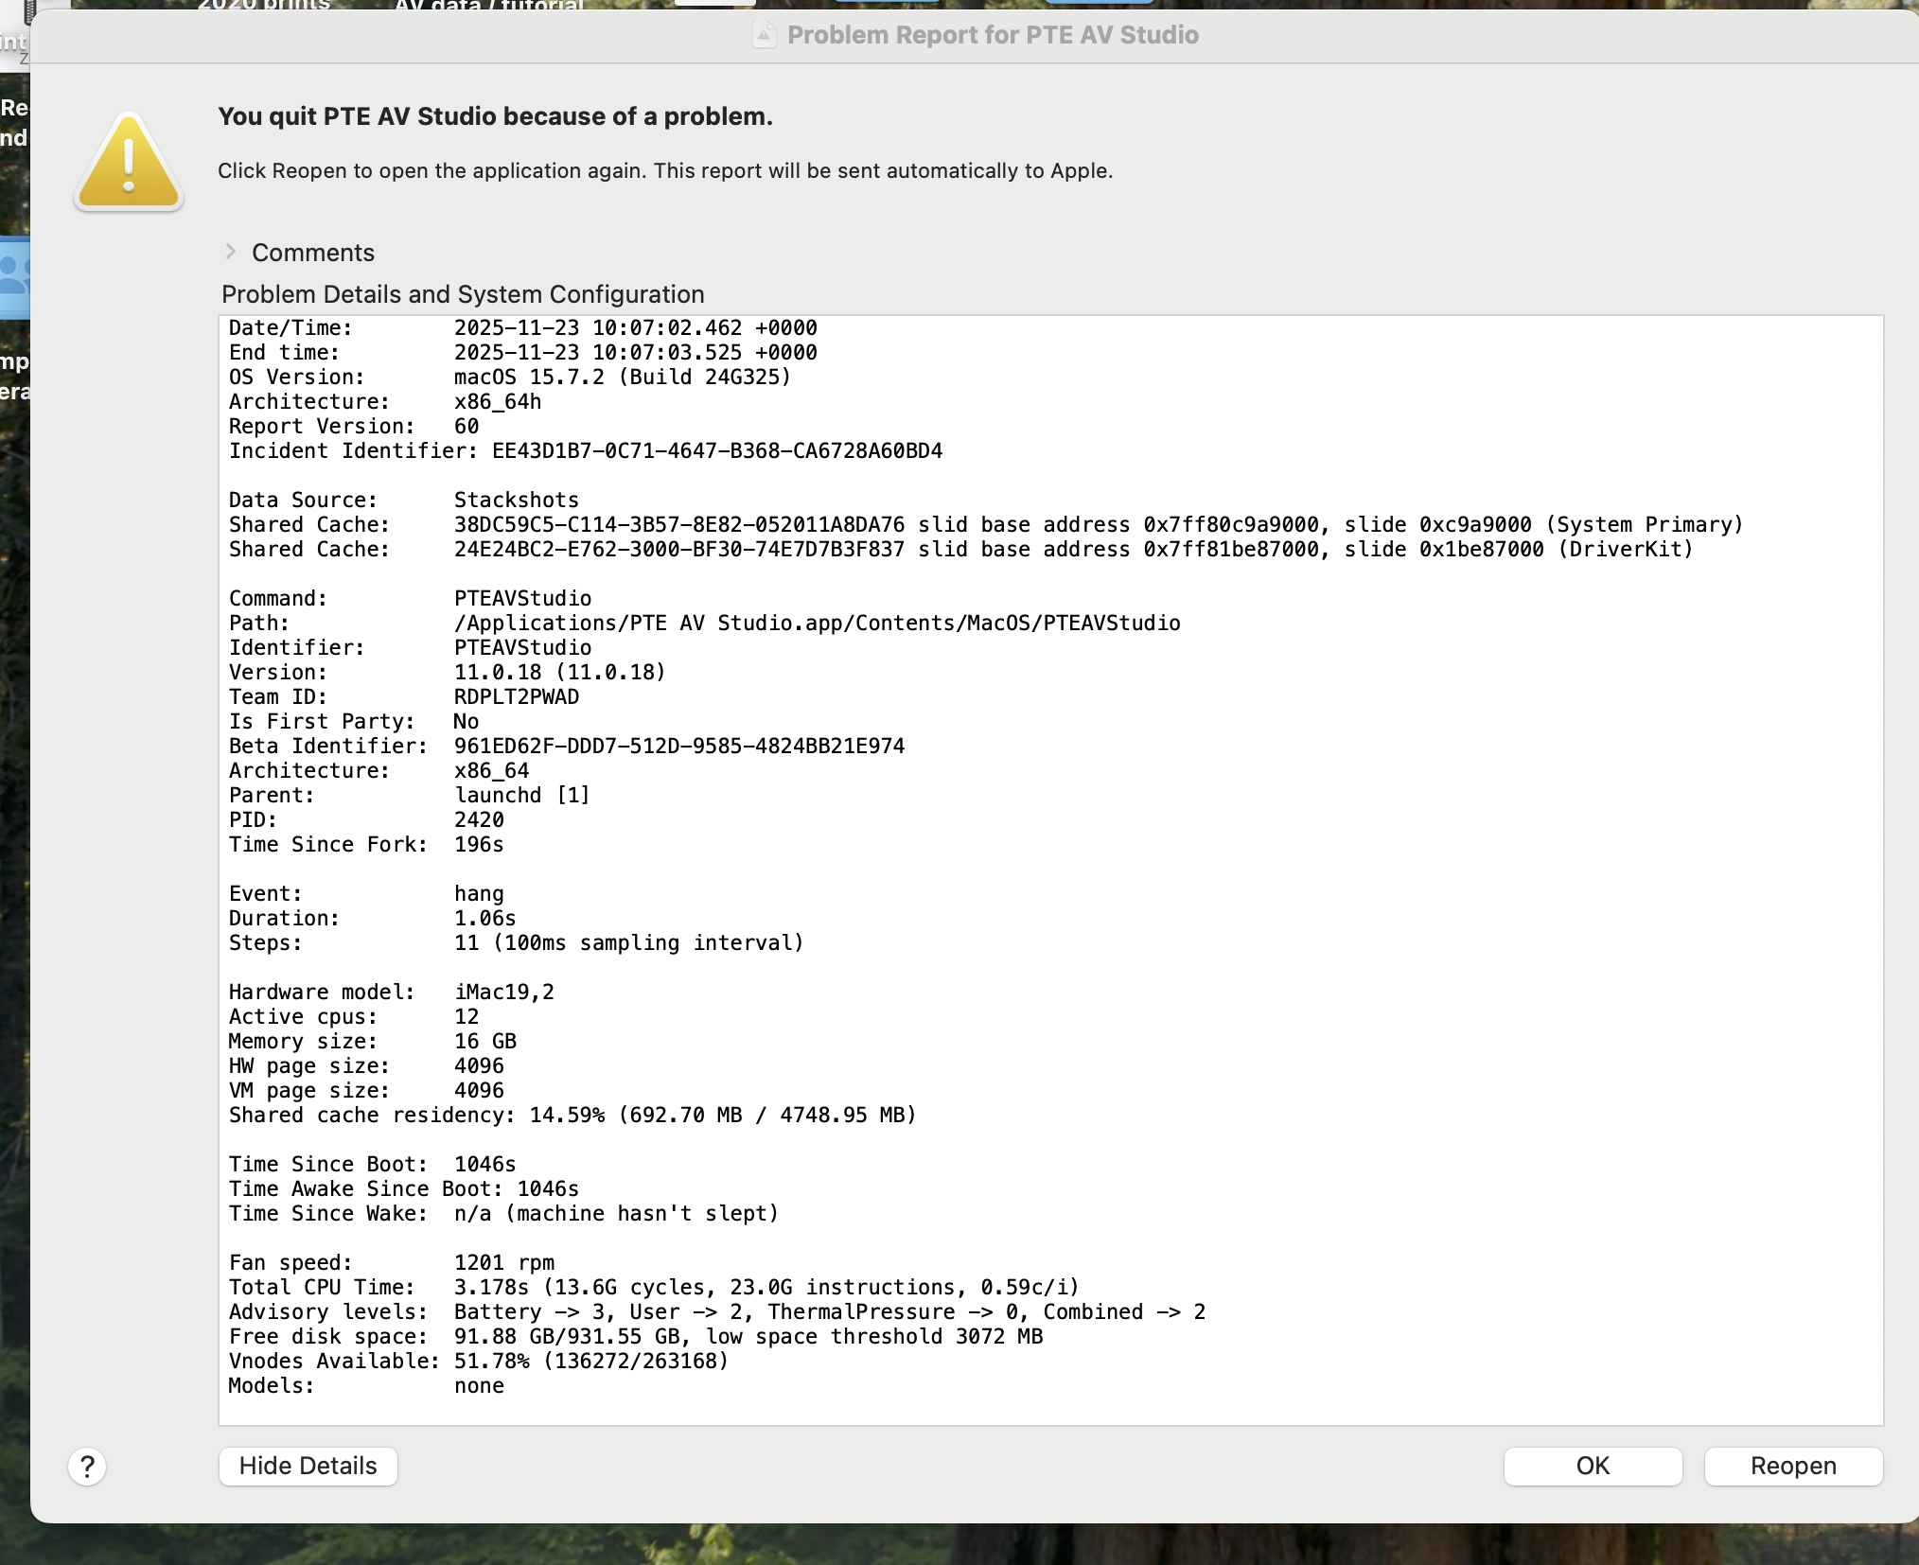Click the Path line showing PTEAVStudio location
1919x1565 pixels.
[704, 623]
